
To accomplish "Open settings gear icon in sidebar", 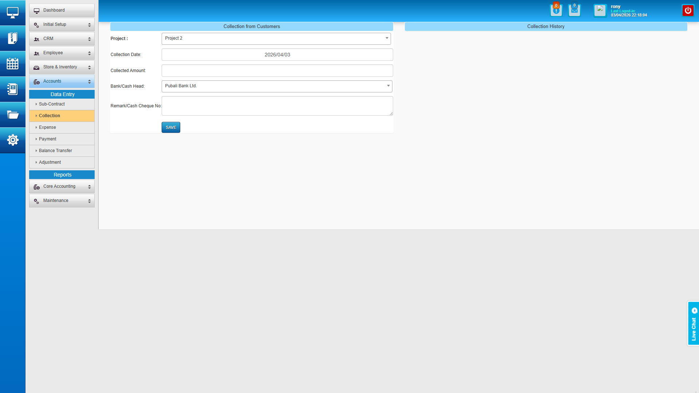I will coord(13,140).
